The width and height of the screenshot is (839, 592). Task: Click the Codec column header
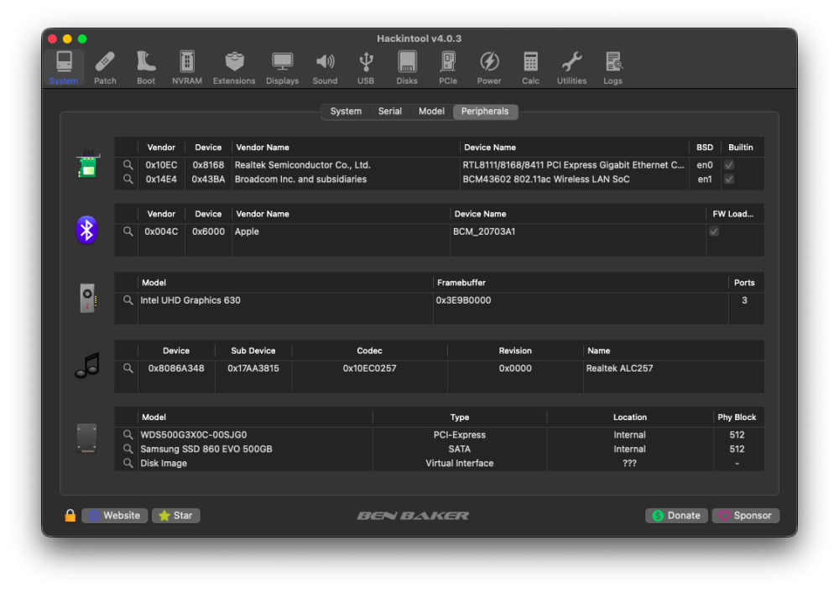(x=369, y=351)
